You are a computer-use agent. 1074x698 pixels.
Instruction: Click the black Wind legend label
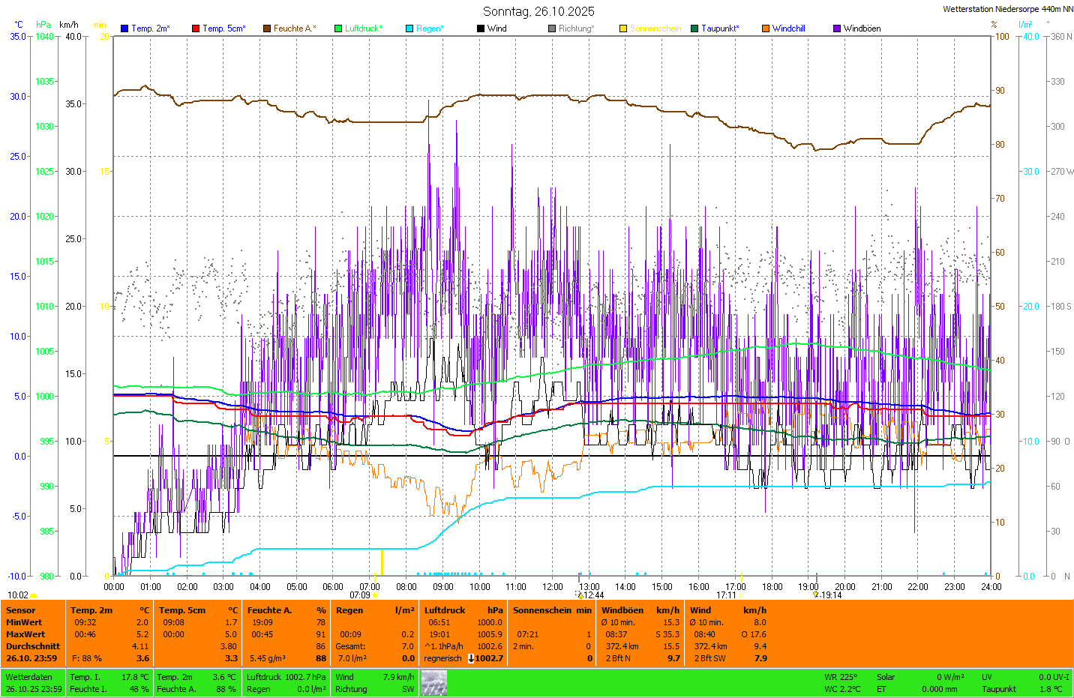pos(496,28)
